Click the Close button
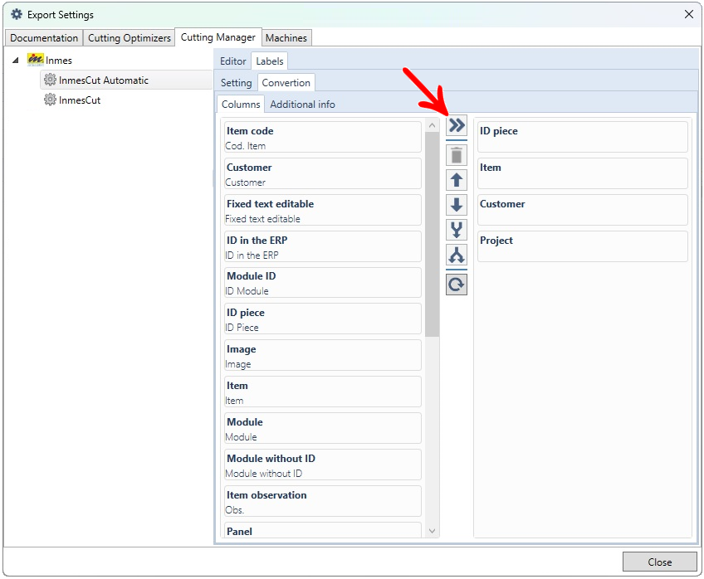Image resolution: width=704 pixels, height=579 pixels. [x=659, y=562]
